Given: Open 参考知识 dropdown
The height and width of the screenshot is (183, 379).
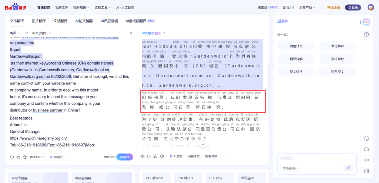Looking at the screenshot, I should coord(37,157).
